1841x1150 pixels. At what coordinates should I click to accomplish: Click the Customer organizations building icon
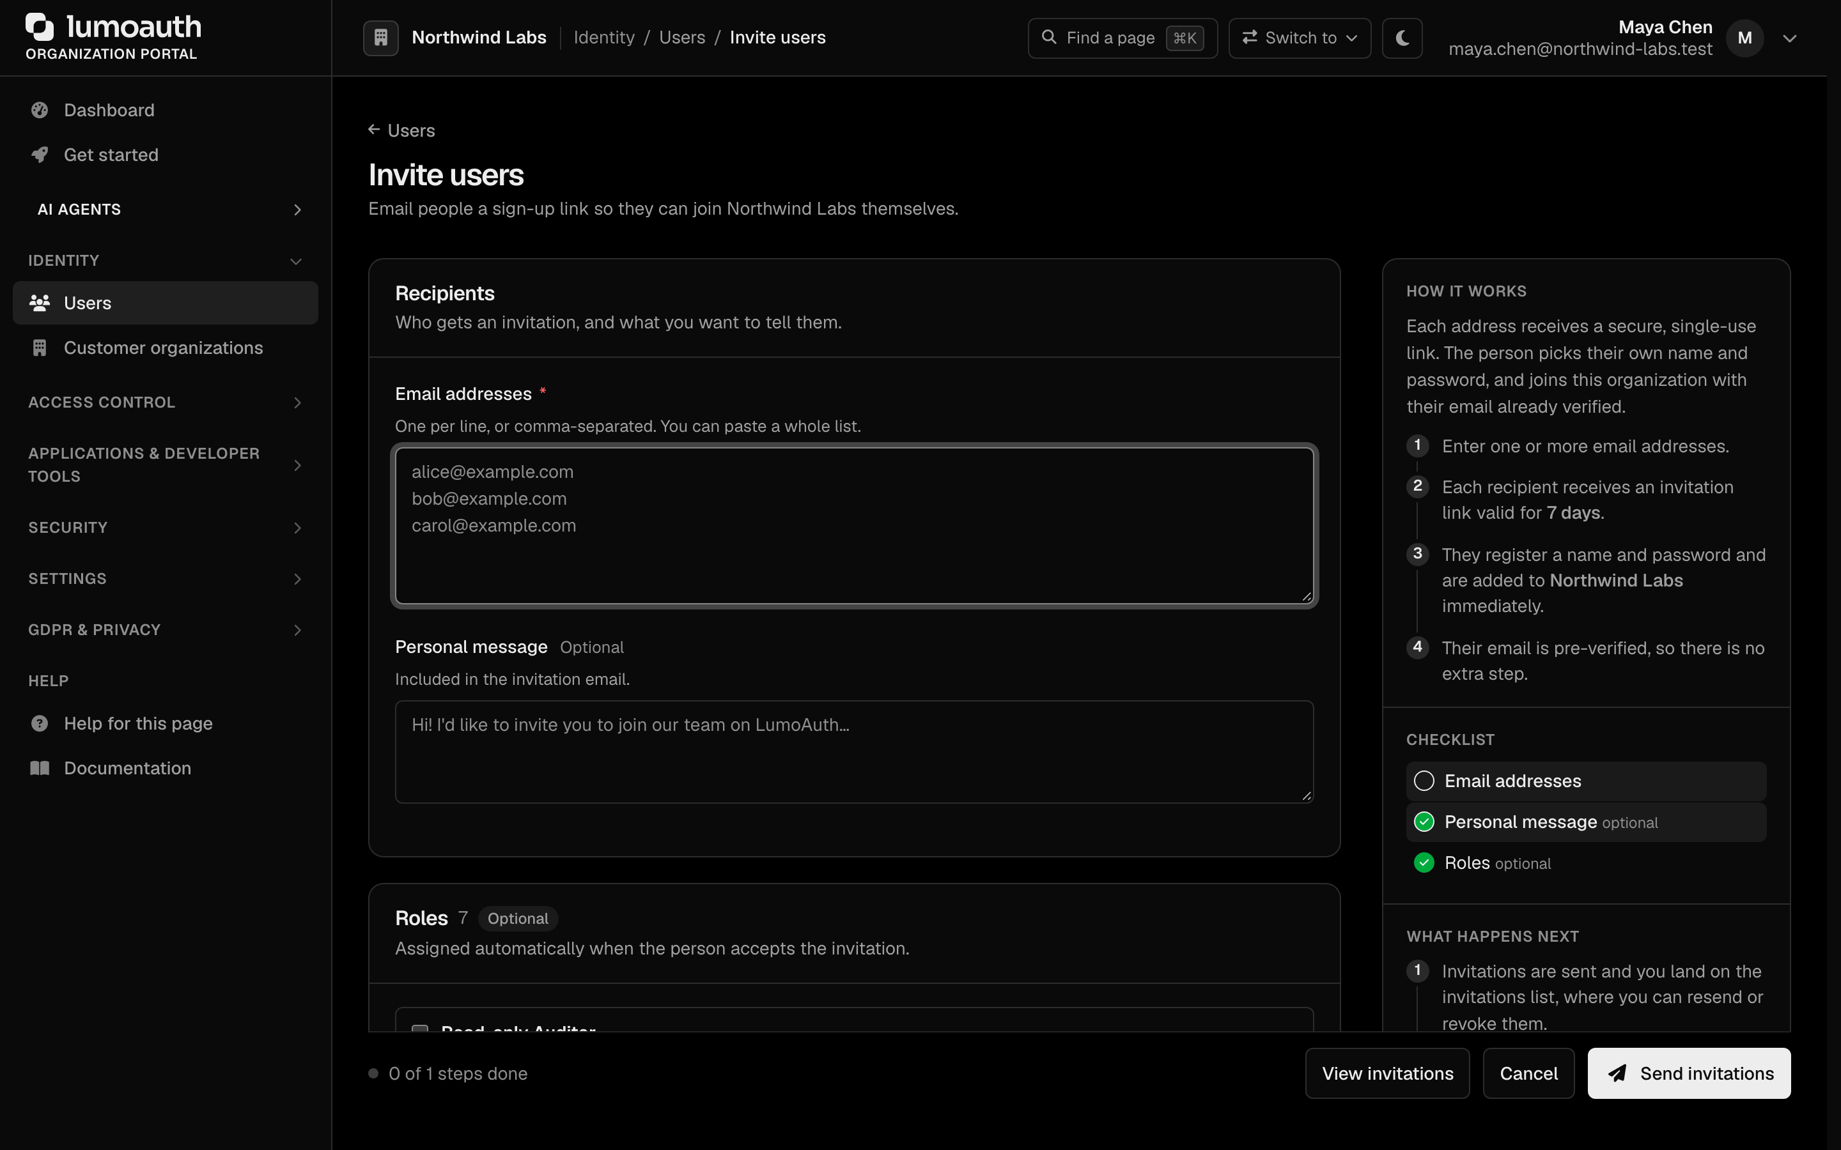click(x=40, y=348)
